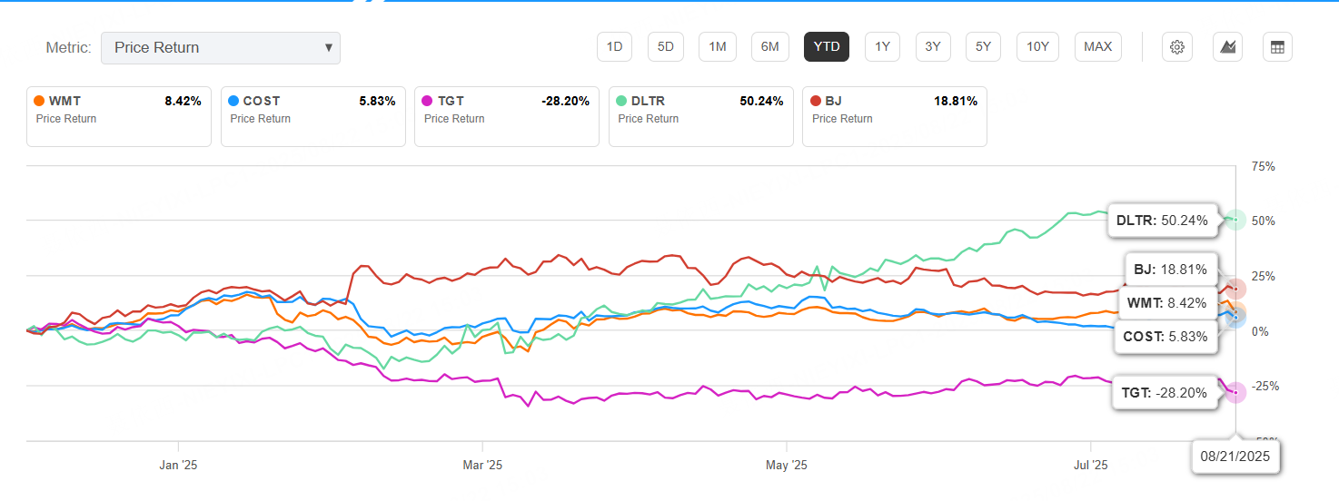
Task: Toggle the WMT series legend card
Action: coord(119,116)
